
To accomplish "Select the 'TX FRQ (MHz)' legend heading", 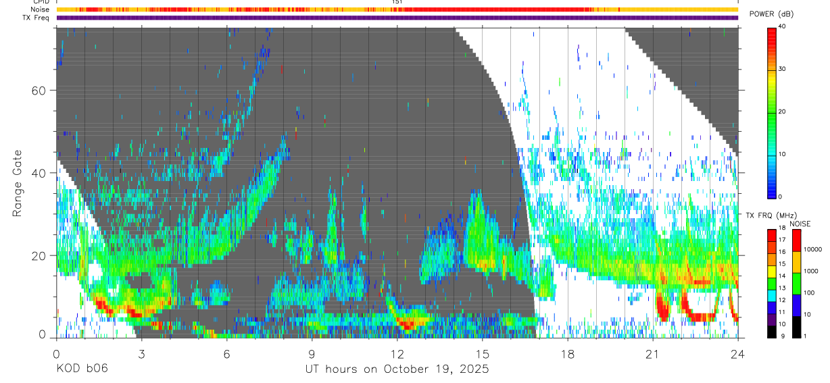I will click(x=771, y=215).
